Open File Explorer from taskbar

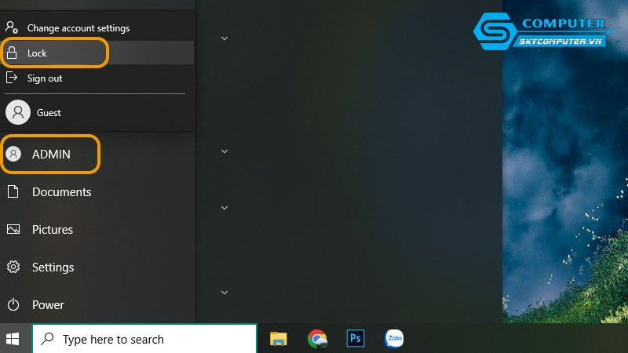coord(279,339)
